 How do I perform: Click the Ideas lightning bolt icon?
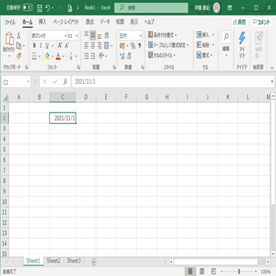[x=242, y=38]
